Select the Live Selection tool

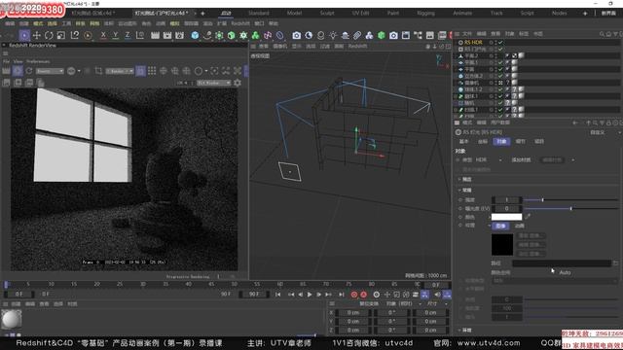24,35
